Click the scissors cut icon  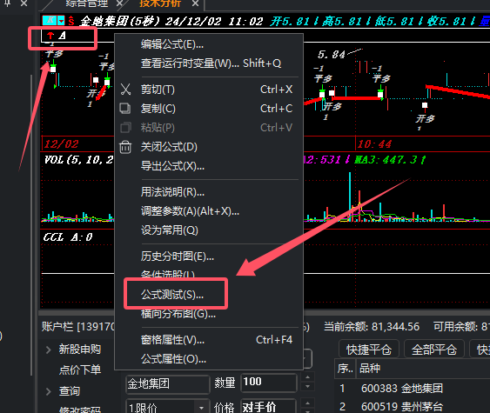[x=125, y=90]
